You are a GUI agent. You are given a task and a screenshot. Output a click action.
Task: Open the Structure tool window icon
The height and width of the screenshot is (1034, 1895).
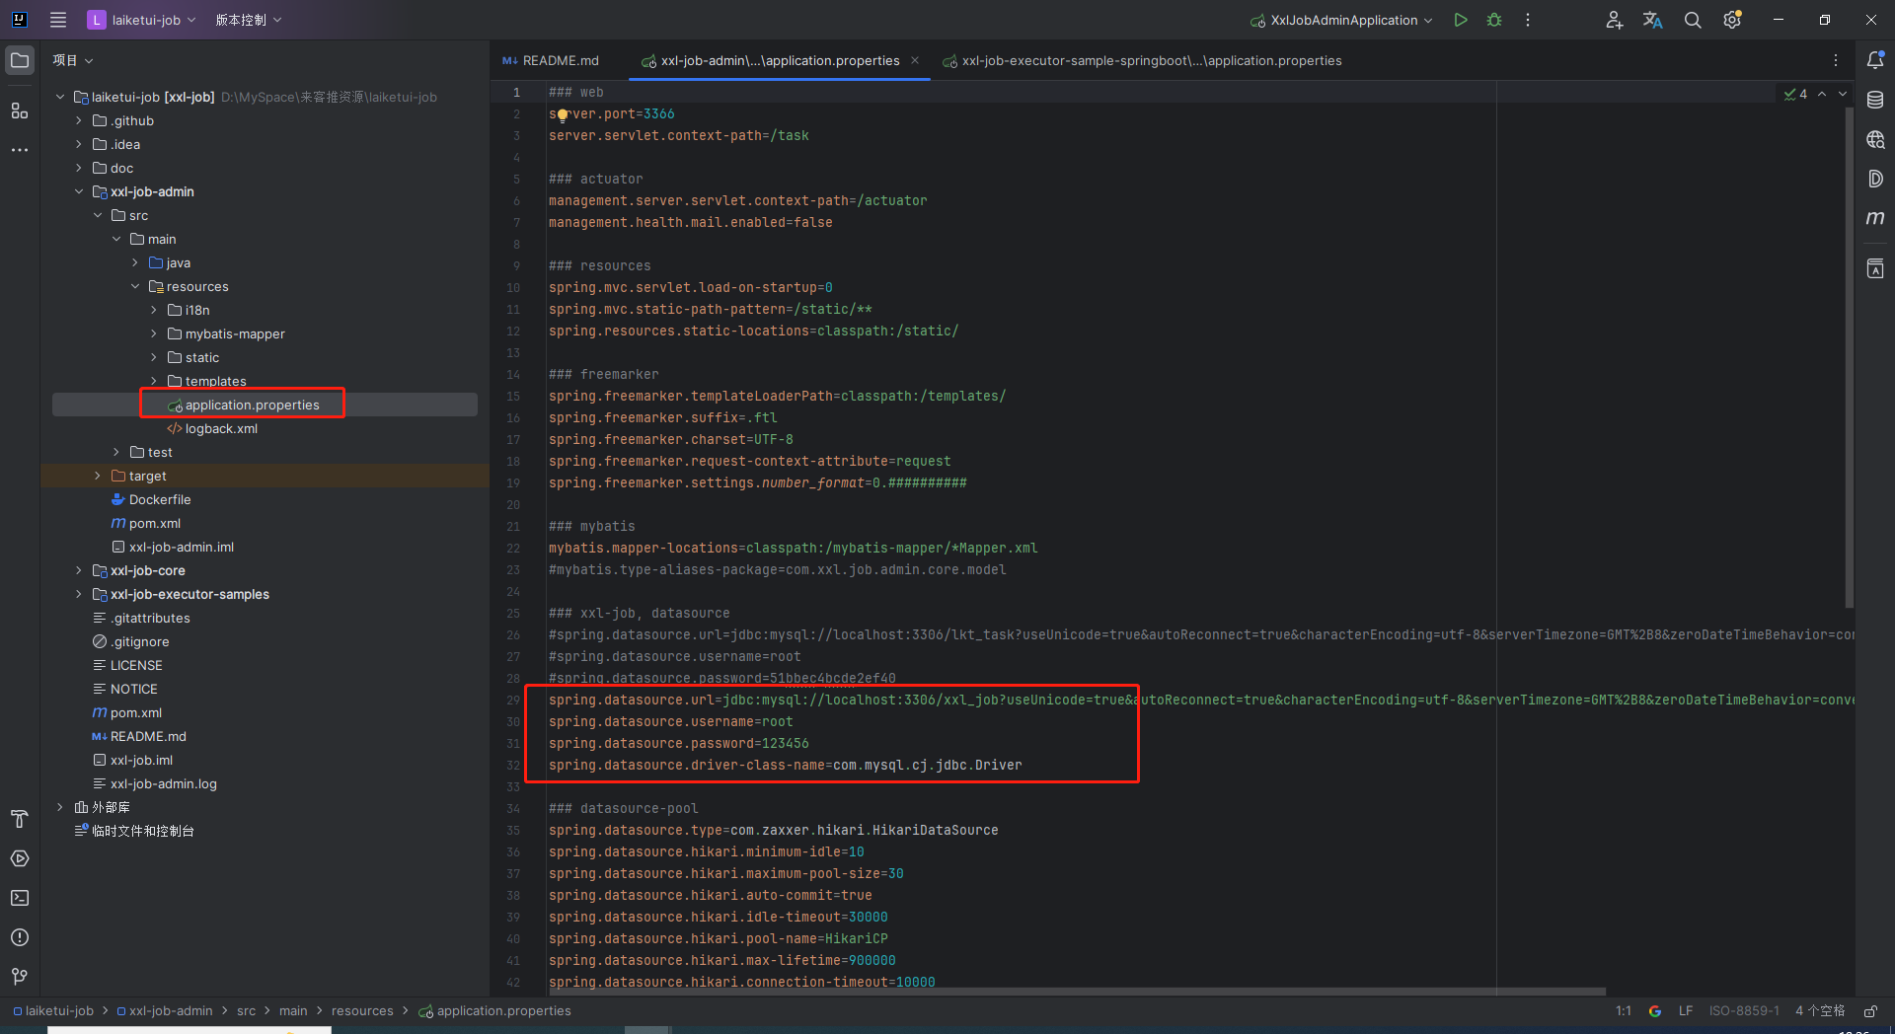click(20, 111)
